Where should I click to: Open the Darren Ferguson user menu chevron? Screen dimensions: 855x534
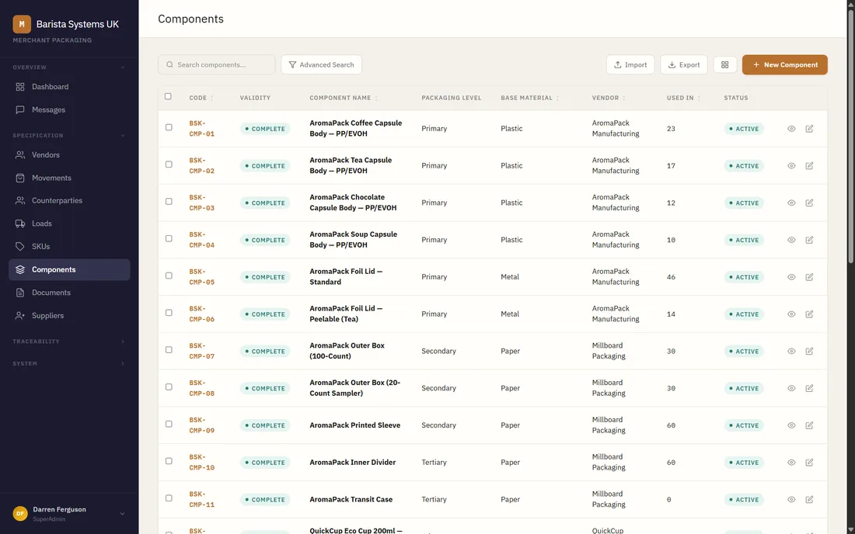[122, 513]
